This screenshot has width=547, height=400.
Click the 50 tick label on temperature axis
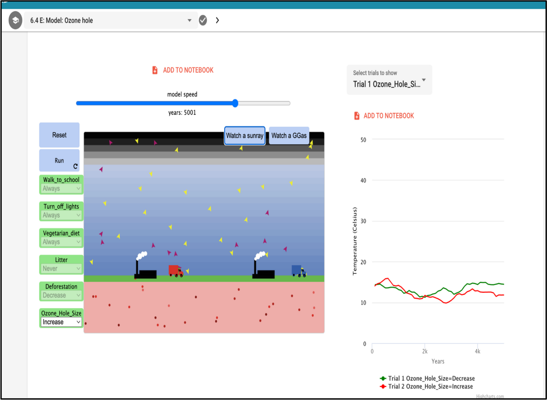(x=363, y=140)
